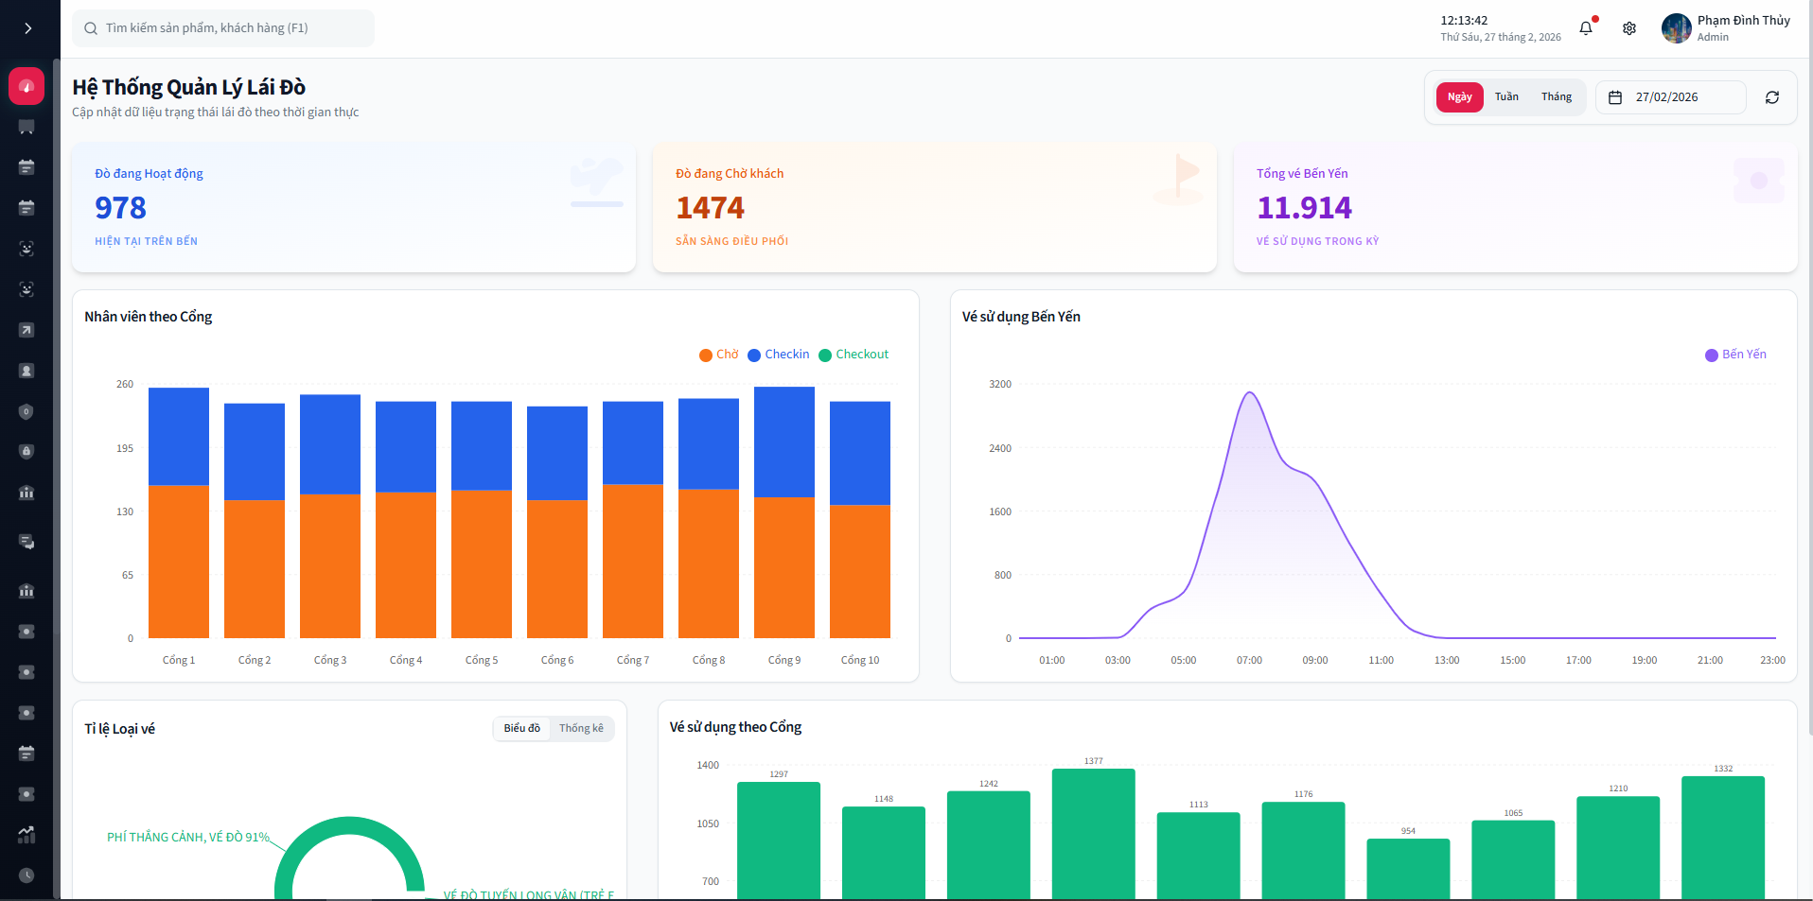
Task: Open the analytics chart icon near sidebar bottom
Action: click(x=26, y=835)
